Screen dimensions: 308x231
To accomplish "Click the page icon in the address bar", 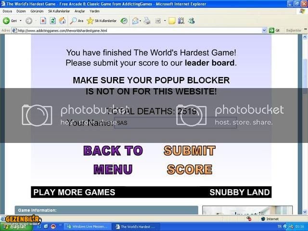I will click(14, 30).
